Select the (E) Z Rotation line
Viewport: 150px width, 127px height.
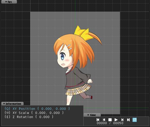pyautogui.click(x=29, y=117)
